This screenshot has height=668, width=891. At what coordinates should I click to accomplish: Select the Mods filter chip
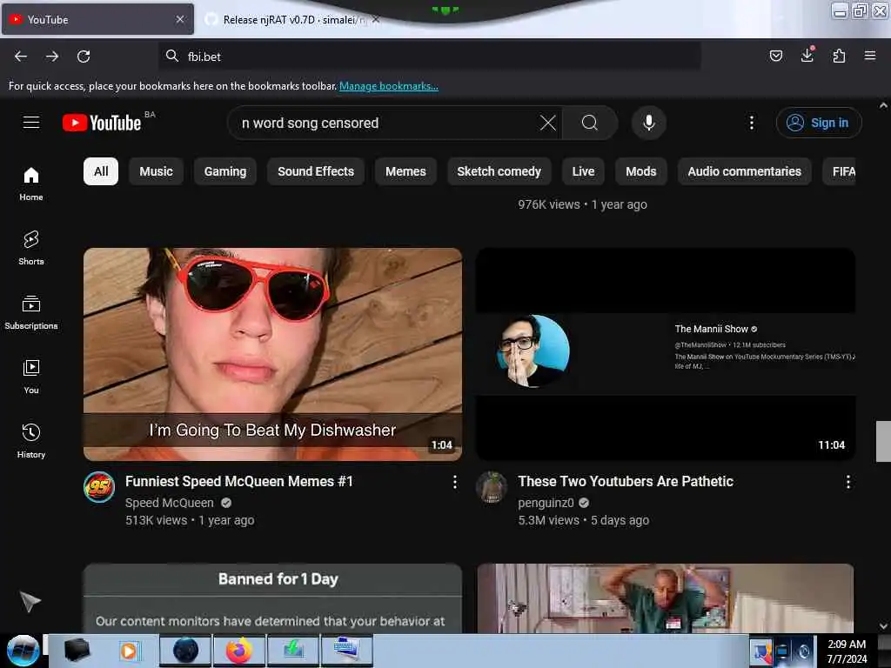point(641,171)
